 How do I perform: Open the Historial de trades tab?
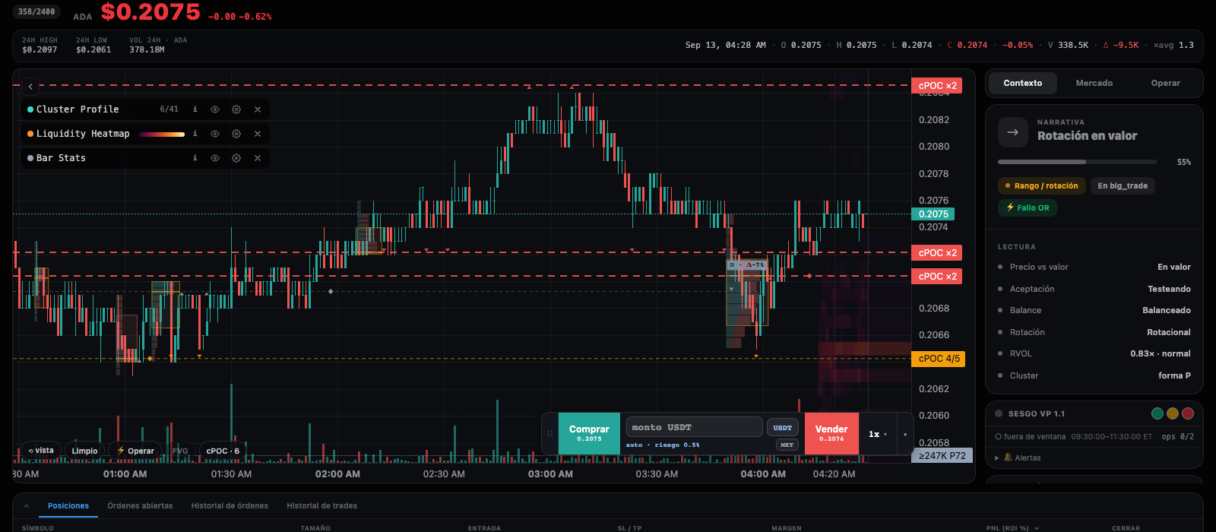321,505
